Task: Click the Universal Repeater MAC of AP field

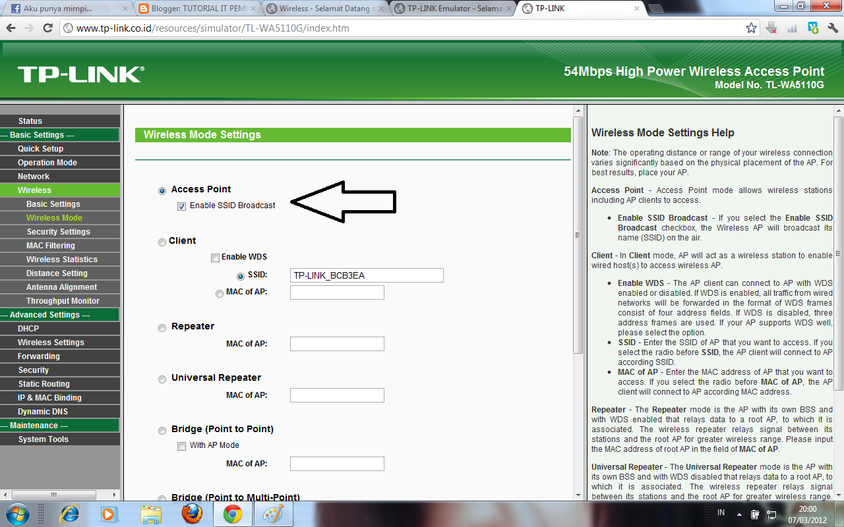Action: pyautogui.click(x=337, y=395)
